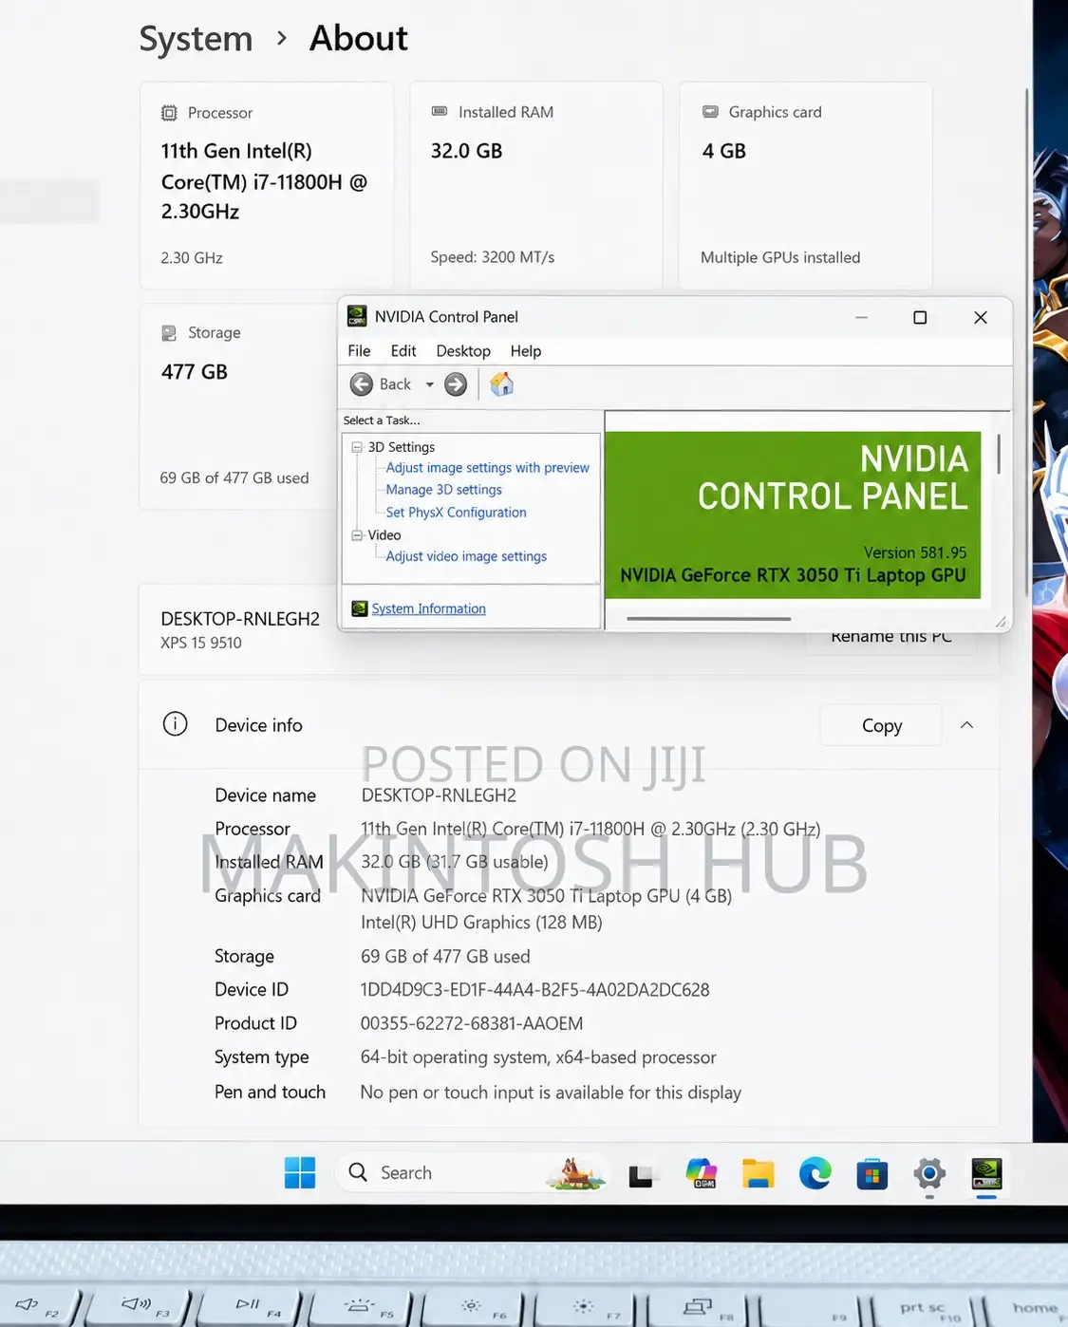Open Task View on taskbar
The height and width of the screenshot is (1327, 1068).
[x=642, y=1175]
